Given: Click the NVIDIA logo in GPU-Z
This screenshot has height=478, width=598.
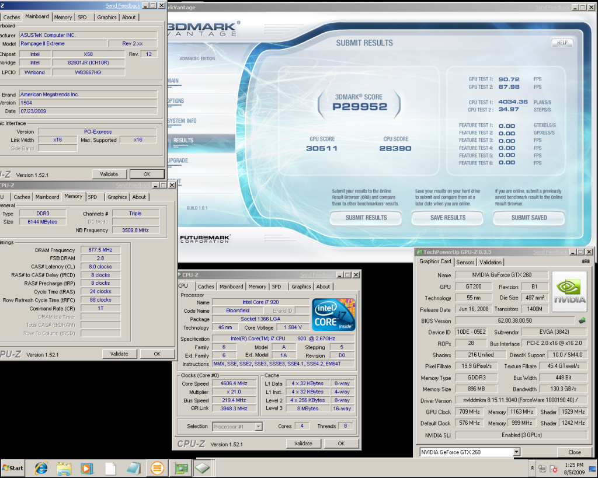Looking at the screenshot, I should pyautogui.click(x=569, y=292).
